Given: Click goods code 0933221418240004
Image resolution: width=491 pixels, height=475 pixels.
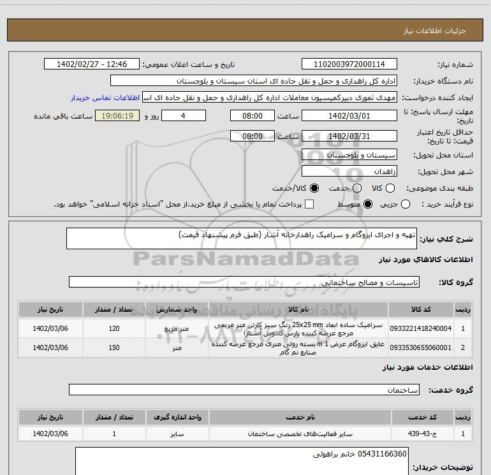Looking at the screenshot, I should pyautogui.click(x=421, y=328).
